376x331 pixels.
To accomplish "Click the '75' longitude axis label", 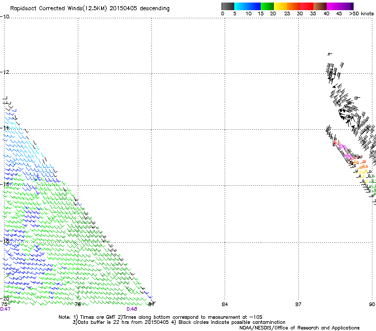I will click(x=4, y=305).
